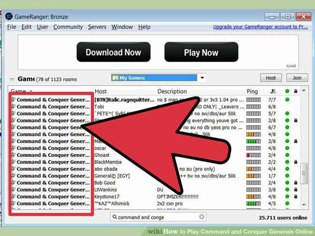The image size is (315, 236).
Task: Click ping bar in abo obada row
Action: pos(254,169)
